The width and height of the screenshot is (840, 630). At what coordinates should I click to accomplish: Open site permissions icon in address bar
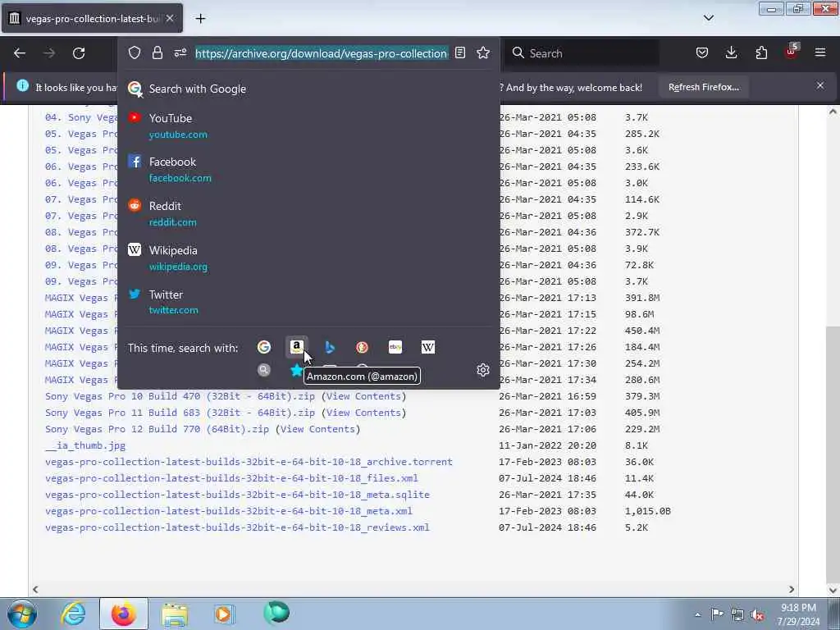pyautogui.click(x=180, y=52)
